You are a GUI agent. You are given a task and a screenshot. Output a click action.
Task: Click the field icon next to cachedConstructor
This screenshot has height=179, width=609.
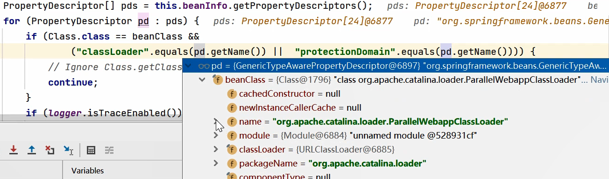232,94
